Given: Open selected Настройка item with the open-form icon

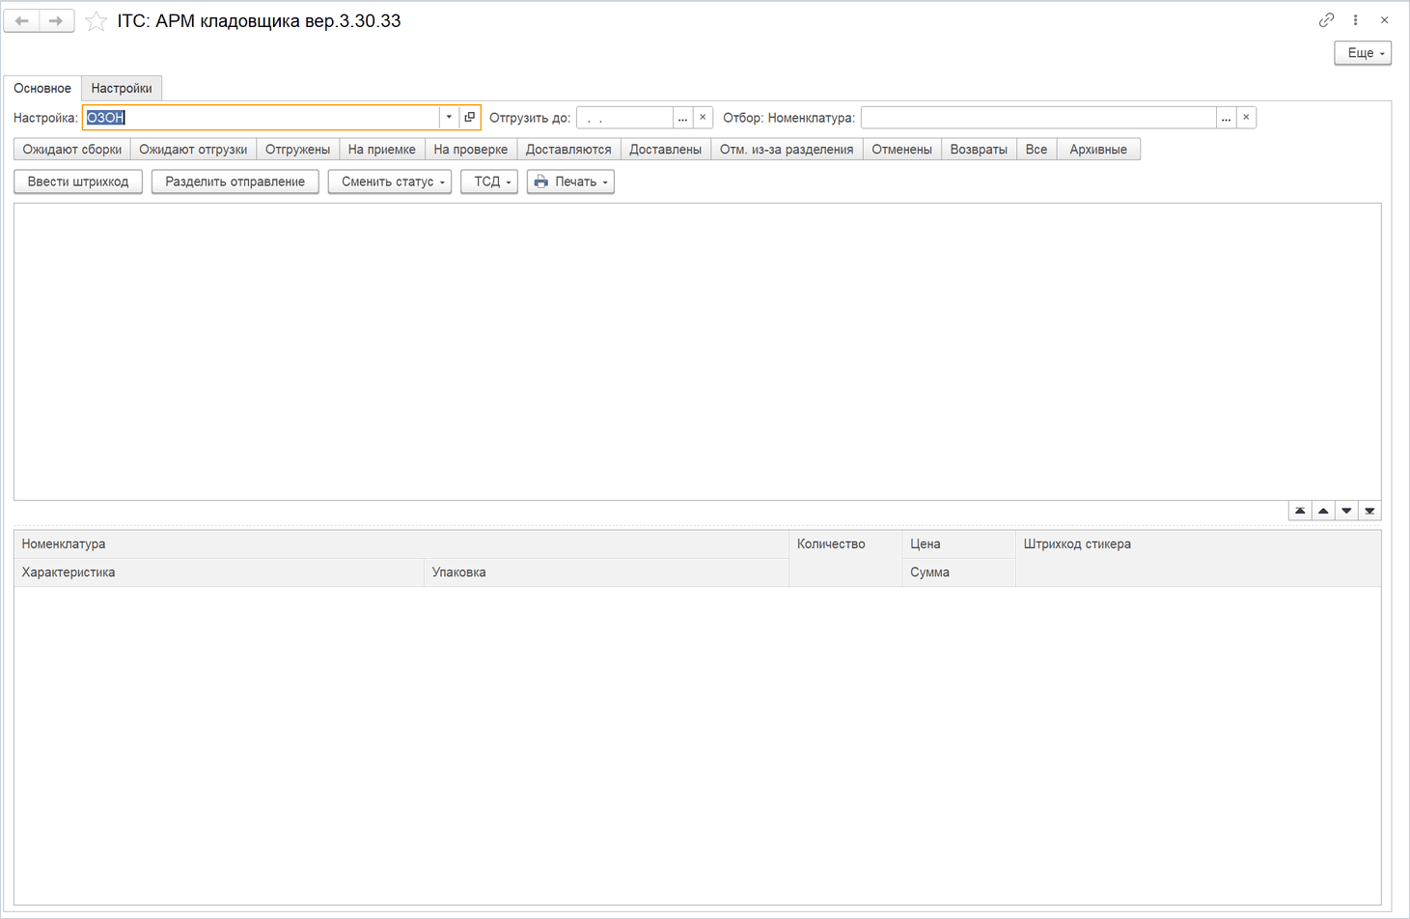Looking at the screenshot, I should coord(470,118).
